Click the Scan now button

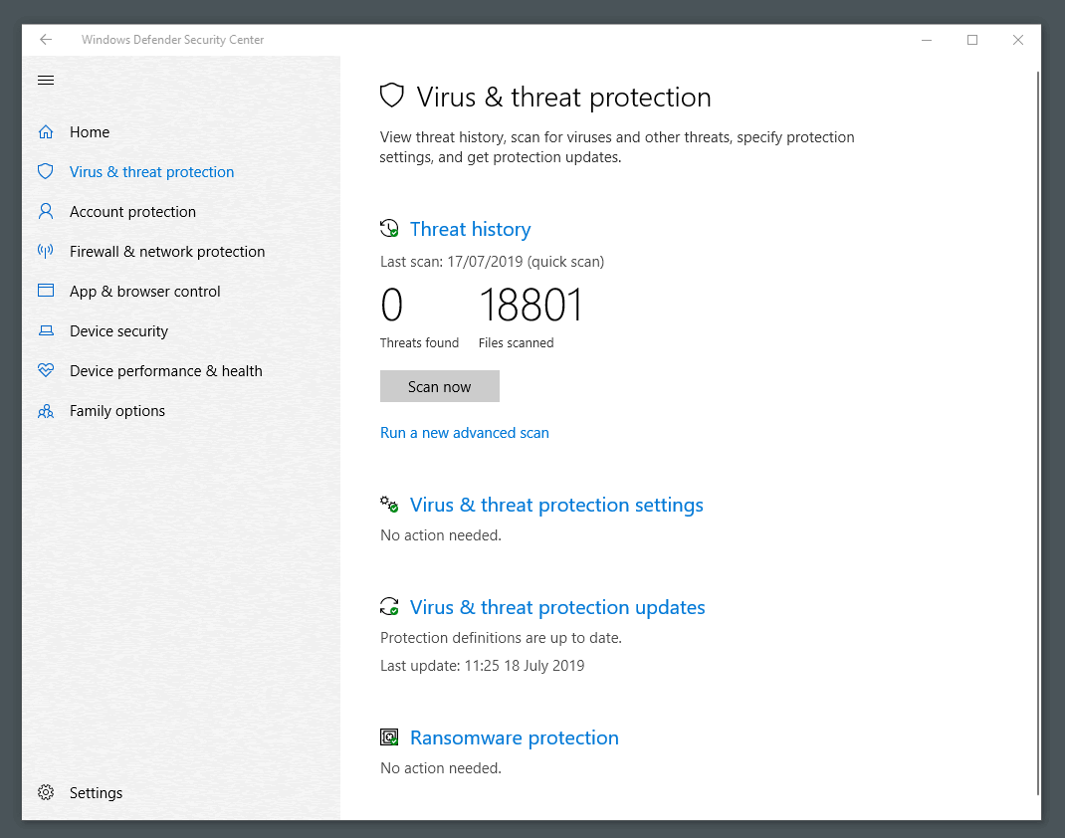click(440, 386)
